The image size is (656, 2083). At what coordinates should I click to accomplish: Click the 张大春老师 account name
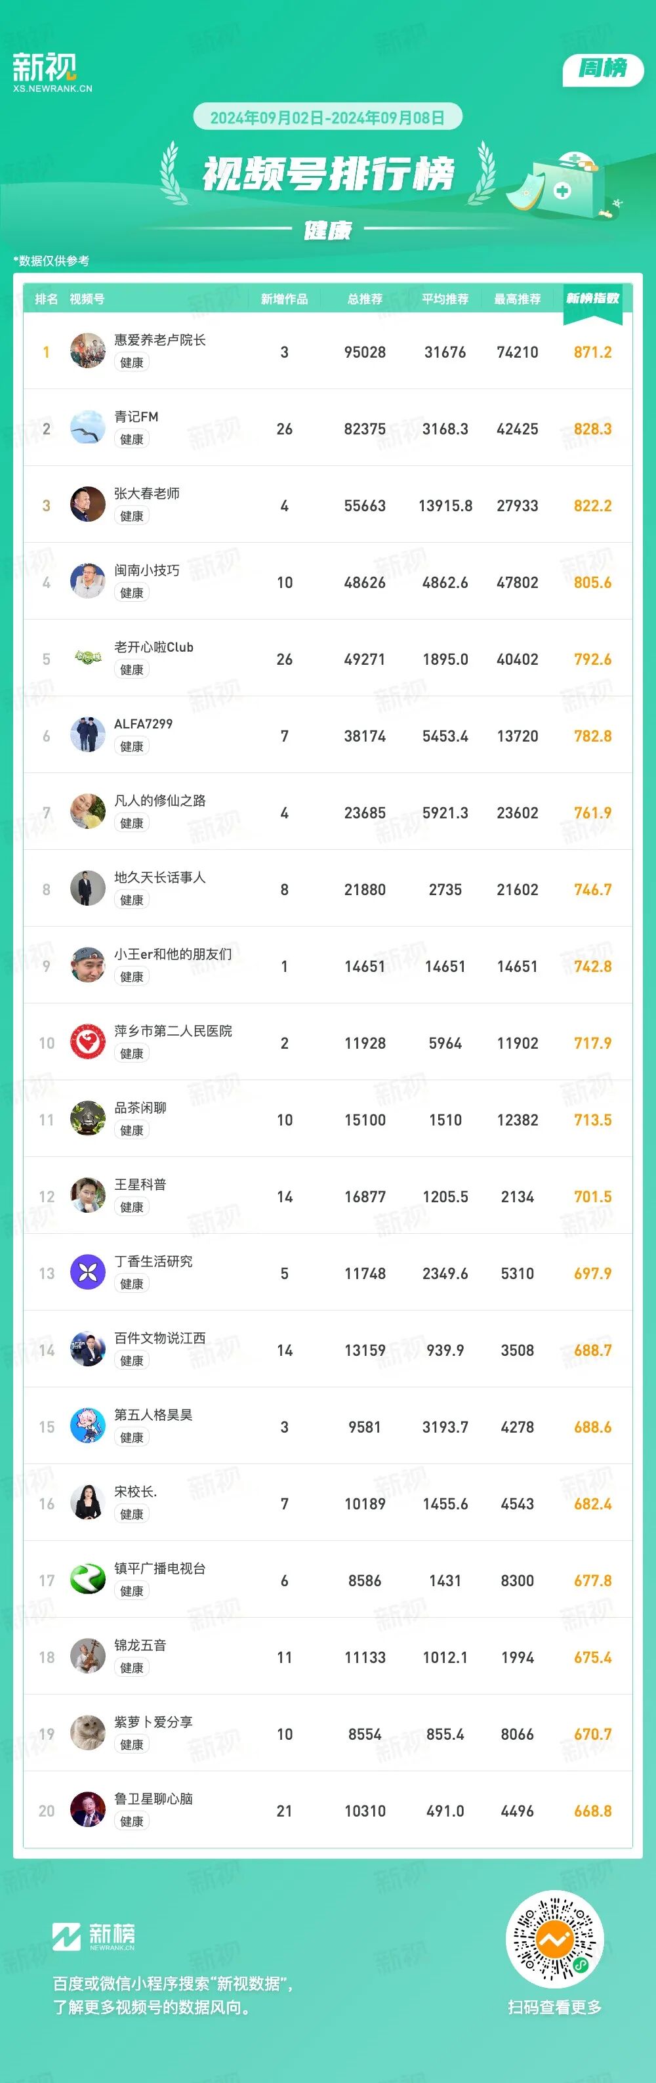[x=147, y=494]
